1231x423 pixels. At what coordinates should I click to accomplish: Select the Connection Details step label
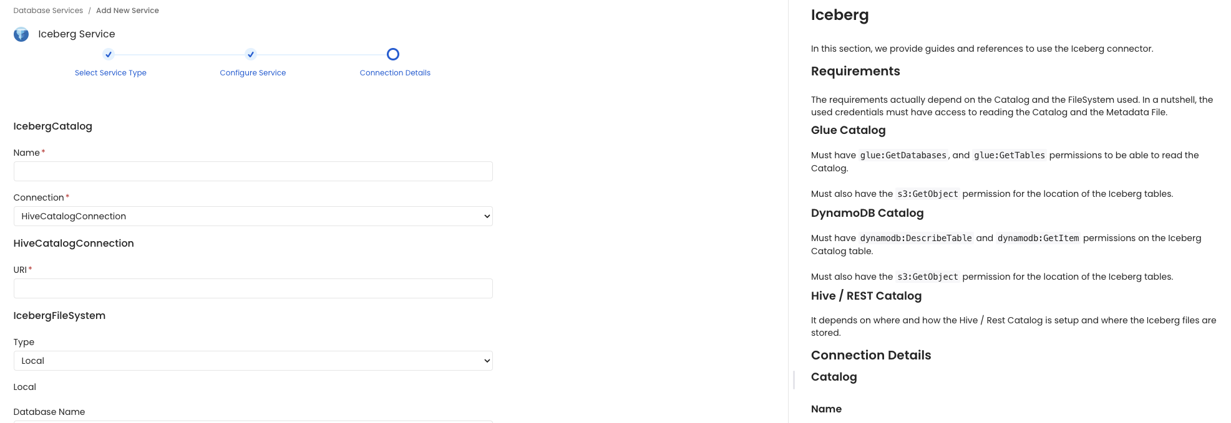(395, 73)
